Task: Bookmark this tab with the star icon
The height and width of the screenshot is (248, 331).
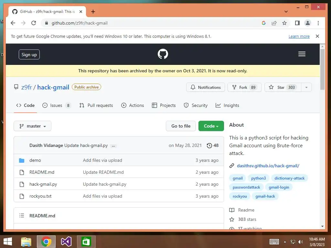Action: [284, 23]
